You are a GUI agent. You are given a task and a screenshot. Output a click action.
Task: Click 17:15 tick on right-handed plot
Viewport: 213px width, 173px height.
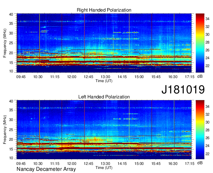pyautogui.click(x=190, y=77)
